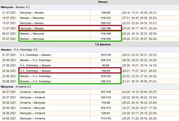Click the date 20.06.2021
Screen dimensions: 179x121
[9, 81]
